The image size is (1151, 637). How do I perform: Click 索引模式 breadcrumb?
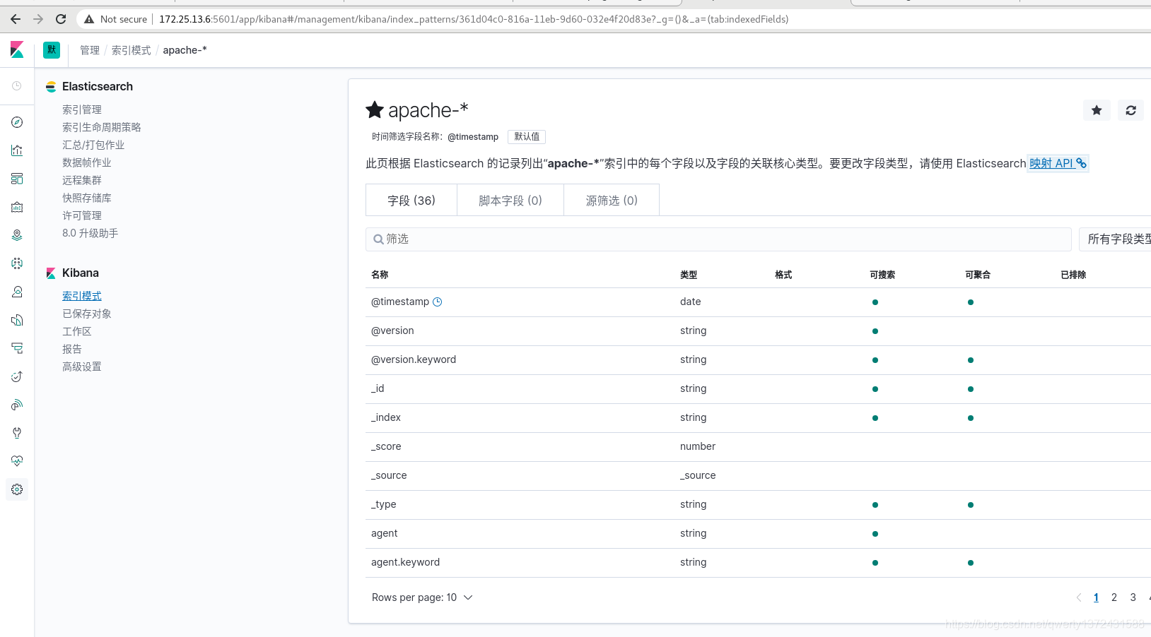point(132,50)
